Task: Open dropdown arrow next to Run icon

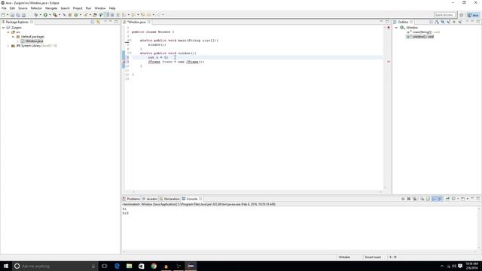Action: coord(50,15)
